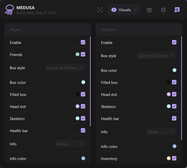Expand the Player Info dropdown
Screen dimensions: 187x168
point(70,144)
